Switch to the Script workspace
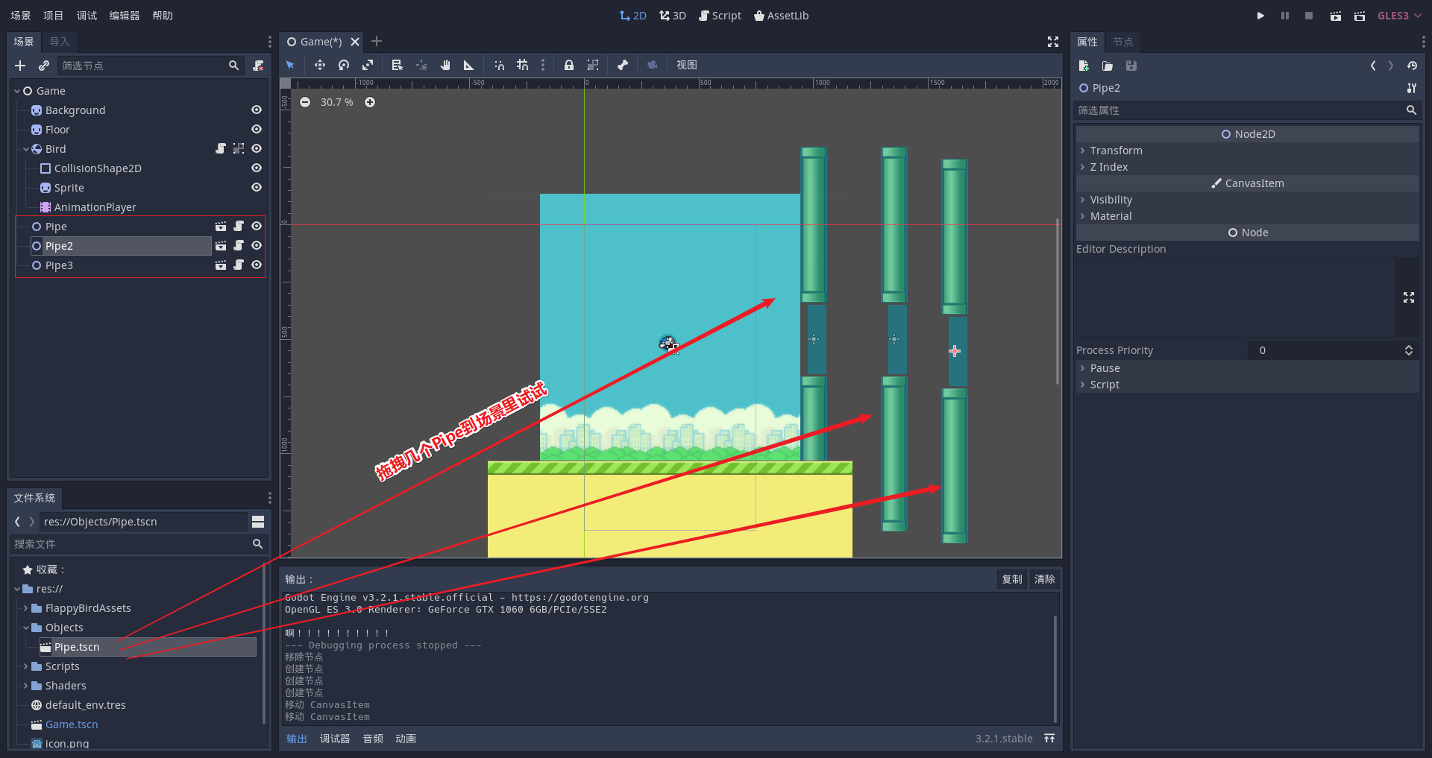The width and height of the screenshot is (1432, 758). coord(720,16)
